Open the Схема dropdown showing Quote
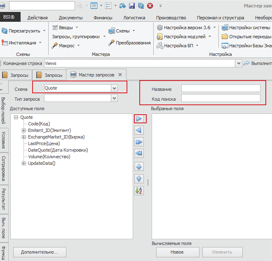The height and width of the screenshot is (261, 272). point(114,88)
